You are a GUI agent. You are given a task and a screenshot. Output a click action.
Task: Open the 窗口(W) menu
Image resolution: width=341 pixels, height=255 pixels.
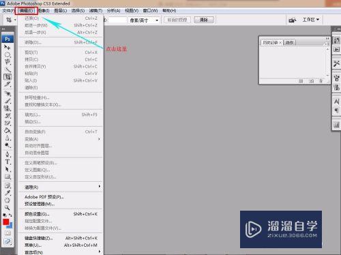pyautogui.click(x=150, y=11)
